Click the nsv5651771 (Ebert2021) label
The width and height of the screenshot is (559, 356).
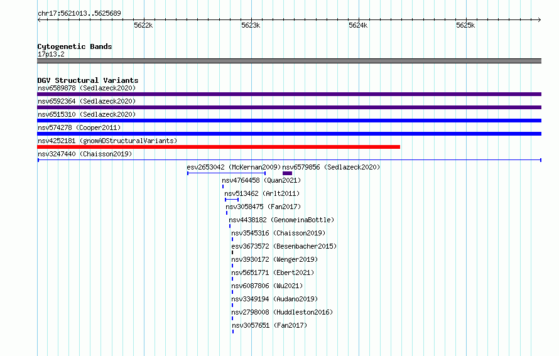pyautogui.click(x=273, y=272)
